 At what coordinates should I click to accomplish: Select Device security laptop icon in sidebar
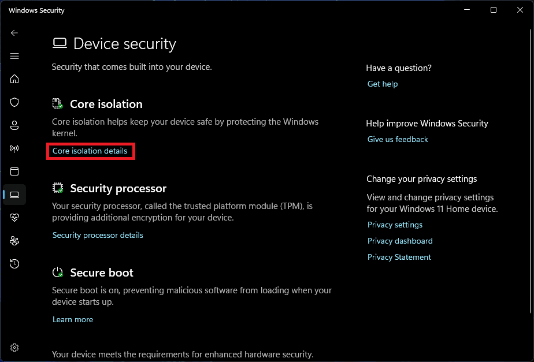14,195
